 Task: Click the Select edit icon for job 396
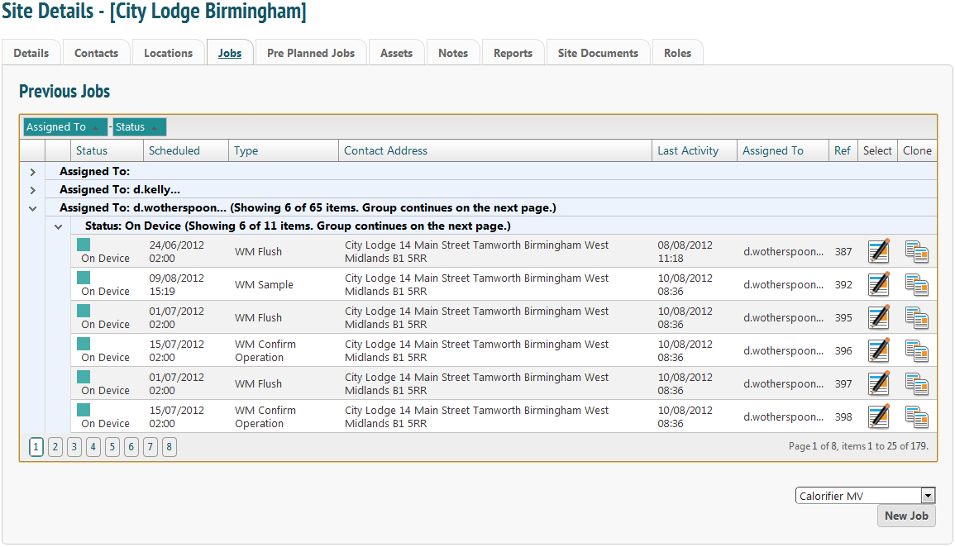pos(877,350)
